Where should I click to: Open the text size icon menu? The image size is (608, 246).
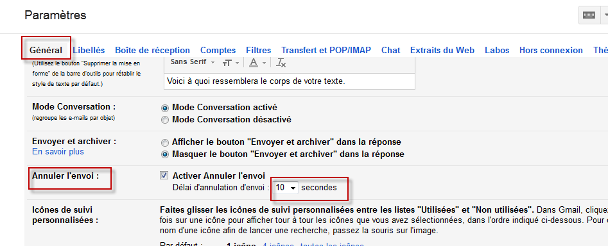click(x=230, y=63)
